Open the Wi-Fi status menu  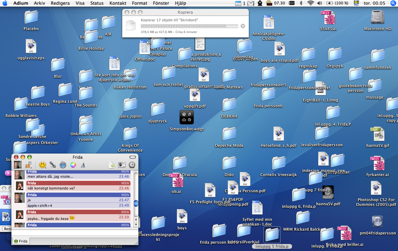(x=310, y=3)
